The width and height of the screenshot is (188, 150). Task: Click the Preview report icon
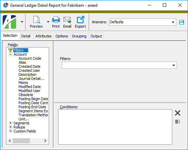[x=37, y=20]
